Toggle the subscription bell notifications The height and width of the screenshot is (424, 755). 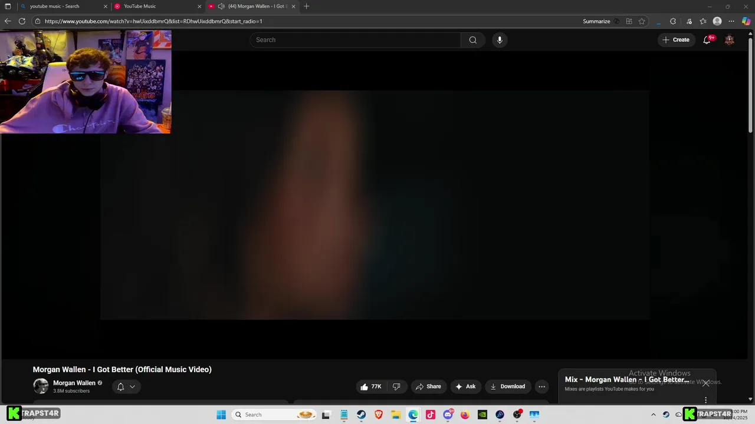[120, 387]
